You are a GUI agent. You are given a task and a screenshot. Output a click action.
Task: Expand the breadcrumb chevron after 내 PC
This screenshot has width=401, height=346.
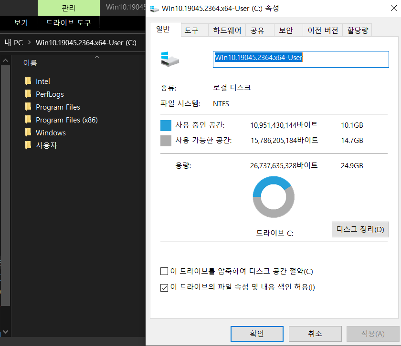pyautogui.click(x=30, y=42)
